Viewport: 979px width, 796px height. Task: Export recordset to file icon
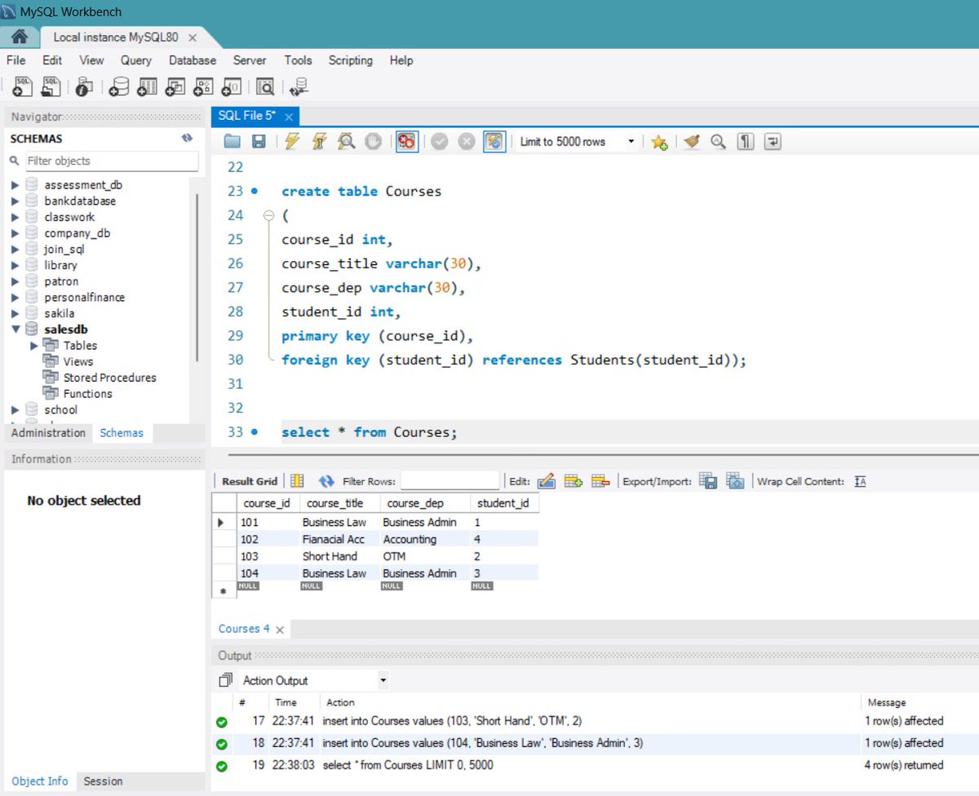point(708,481)
